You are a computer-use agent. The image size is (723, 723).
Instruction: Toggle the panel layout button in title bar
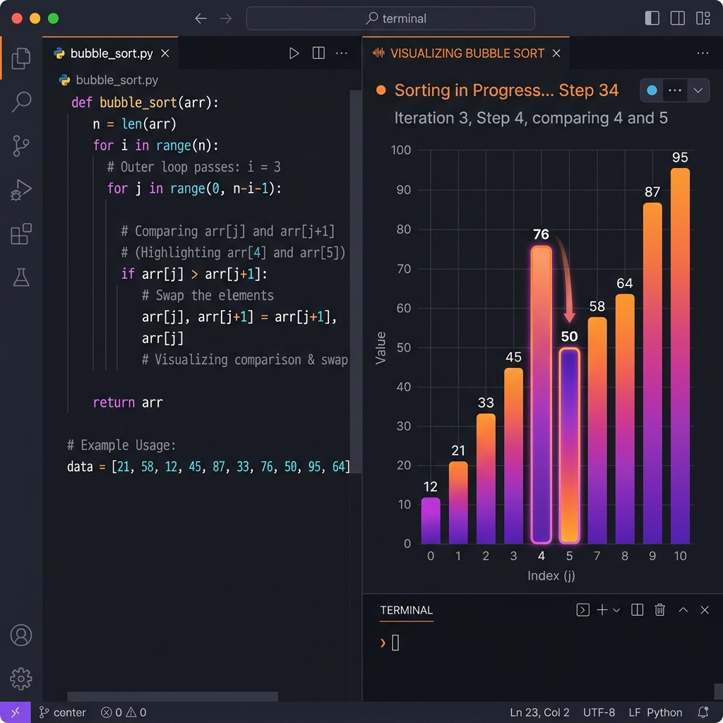tap(678, 18)
